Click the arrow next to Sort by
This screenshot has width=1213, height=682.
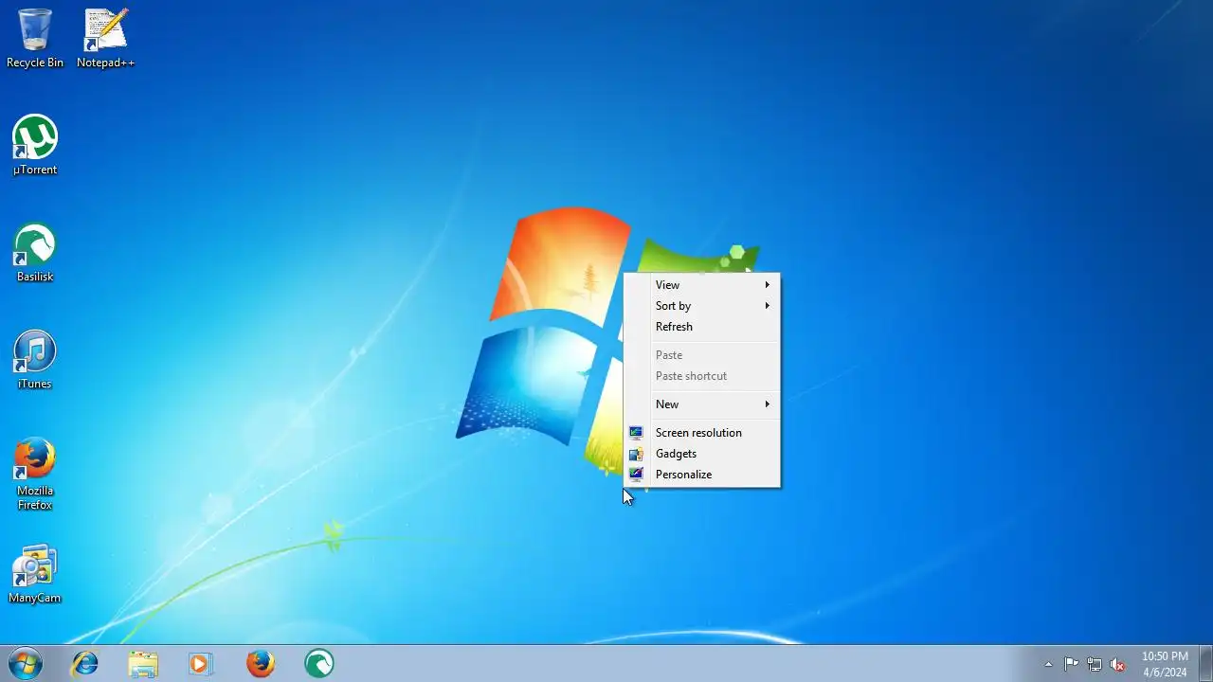click(768, 306)
